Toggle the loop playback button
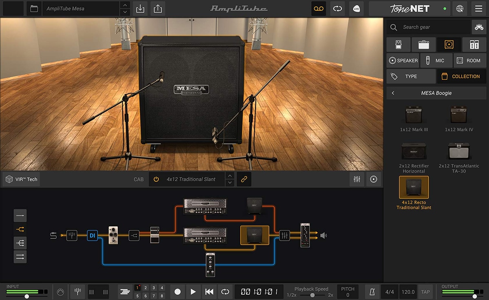The image size is (489, 300). [x=225, y=292]
